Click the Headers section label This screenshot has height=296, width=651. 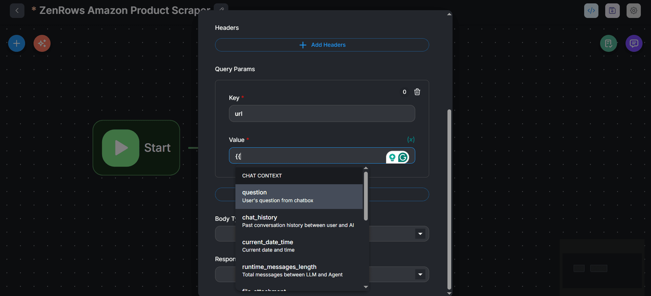(x=227, y=28)
